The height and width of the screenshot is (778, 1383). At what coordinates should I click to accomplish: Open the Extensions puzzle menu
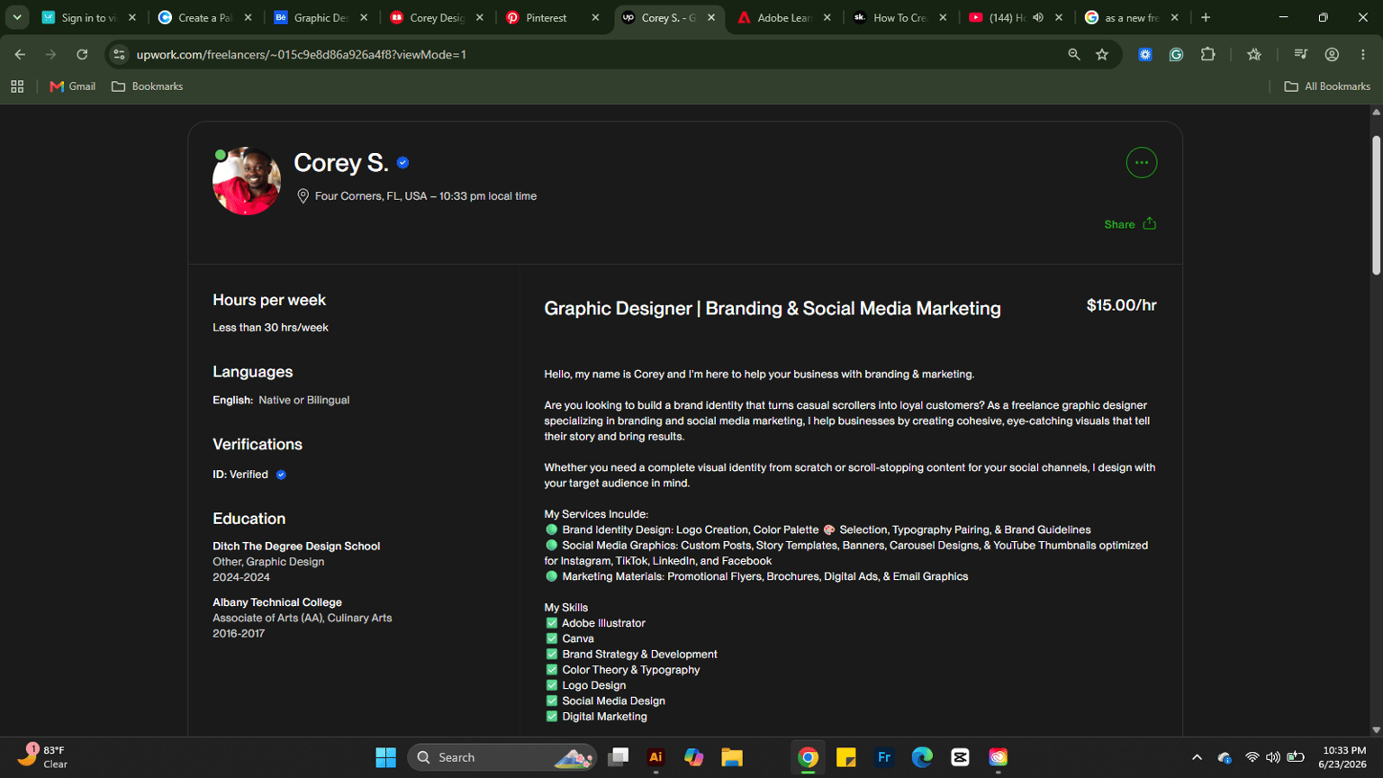(1208, 55)
